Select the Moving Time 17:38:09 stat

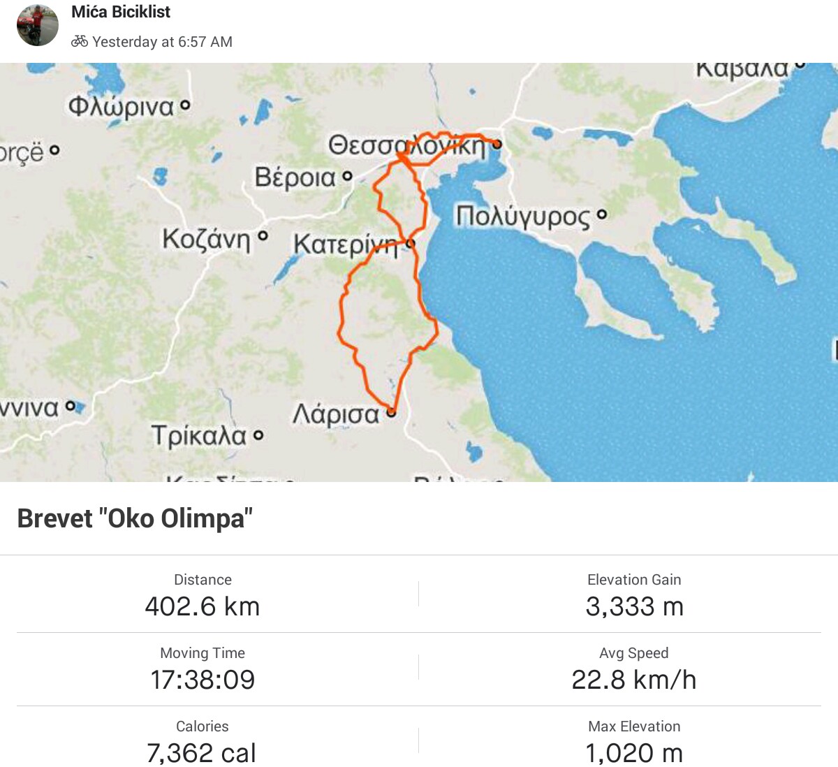pos(203,669)
